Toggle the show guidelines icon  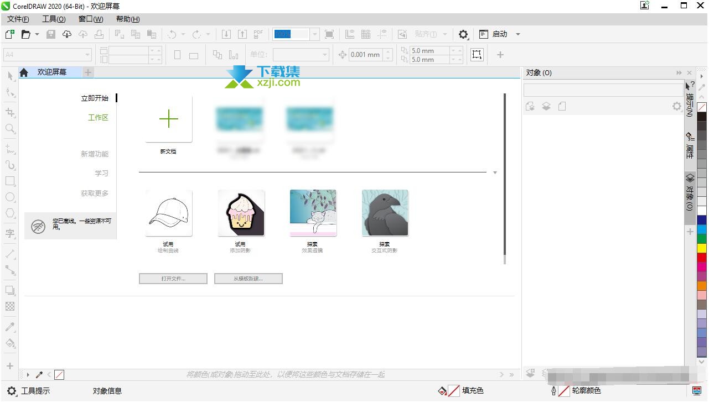(382, 34)
